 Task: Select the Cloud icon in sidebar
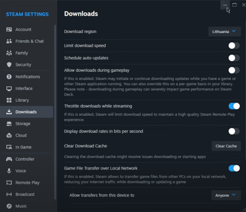point(9,136)
